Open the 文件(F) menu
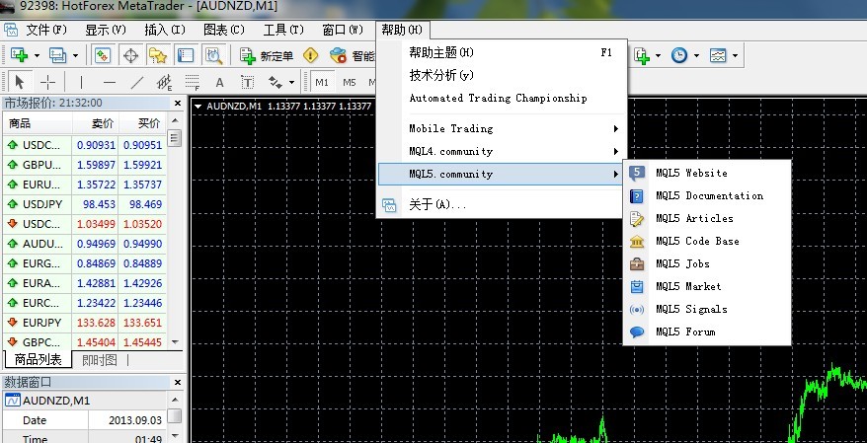 46,30
